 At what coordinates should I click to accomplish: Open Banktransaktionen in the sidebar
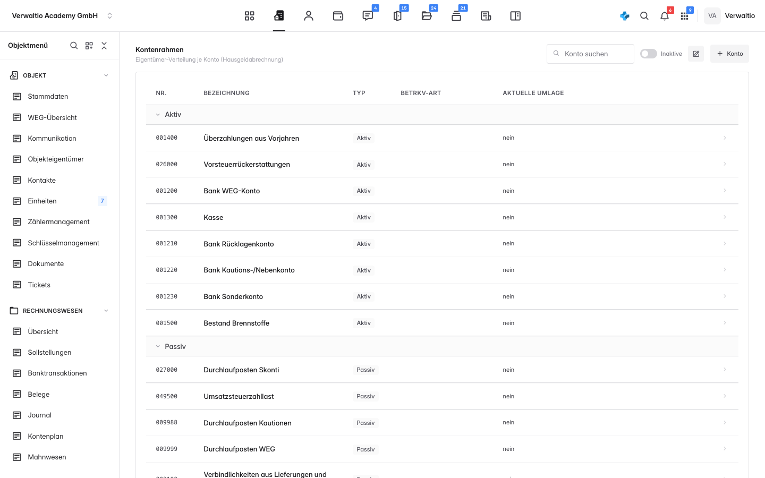coord(57,373)
